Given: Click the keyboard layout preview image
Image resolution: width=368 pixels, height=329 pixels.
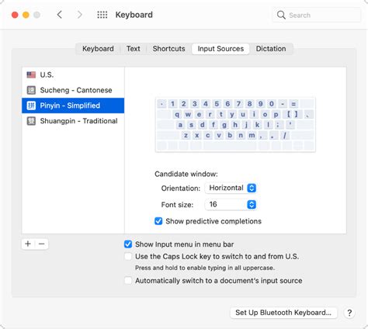Looking at the screenshot, I should pos(235,125).
